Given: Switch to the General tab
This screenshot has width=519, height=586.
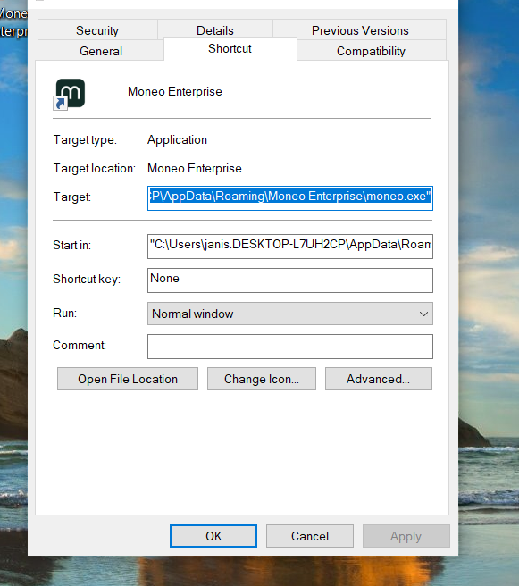Looking at the screenshot, I should 101,51.
